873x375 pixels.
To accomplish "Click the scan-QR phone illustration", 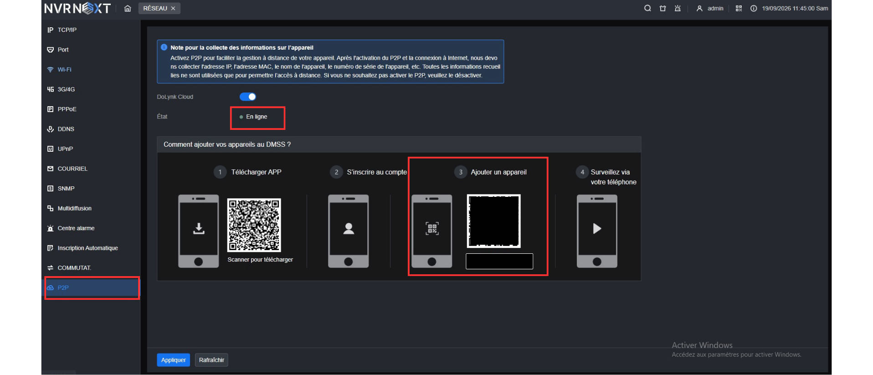I will coord(432,231).
